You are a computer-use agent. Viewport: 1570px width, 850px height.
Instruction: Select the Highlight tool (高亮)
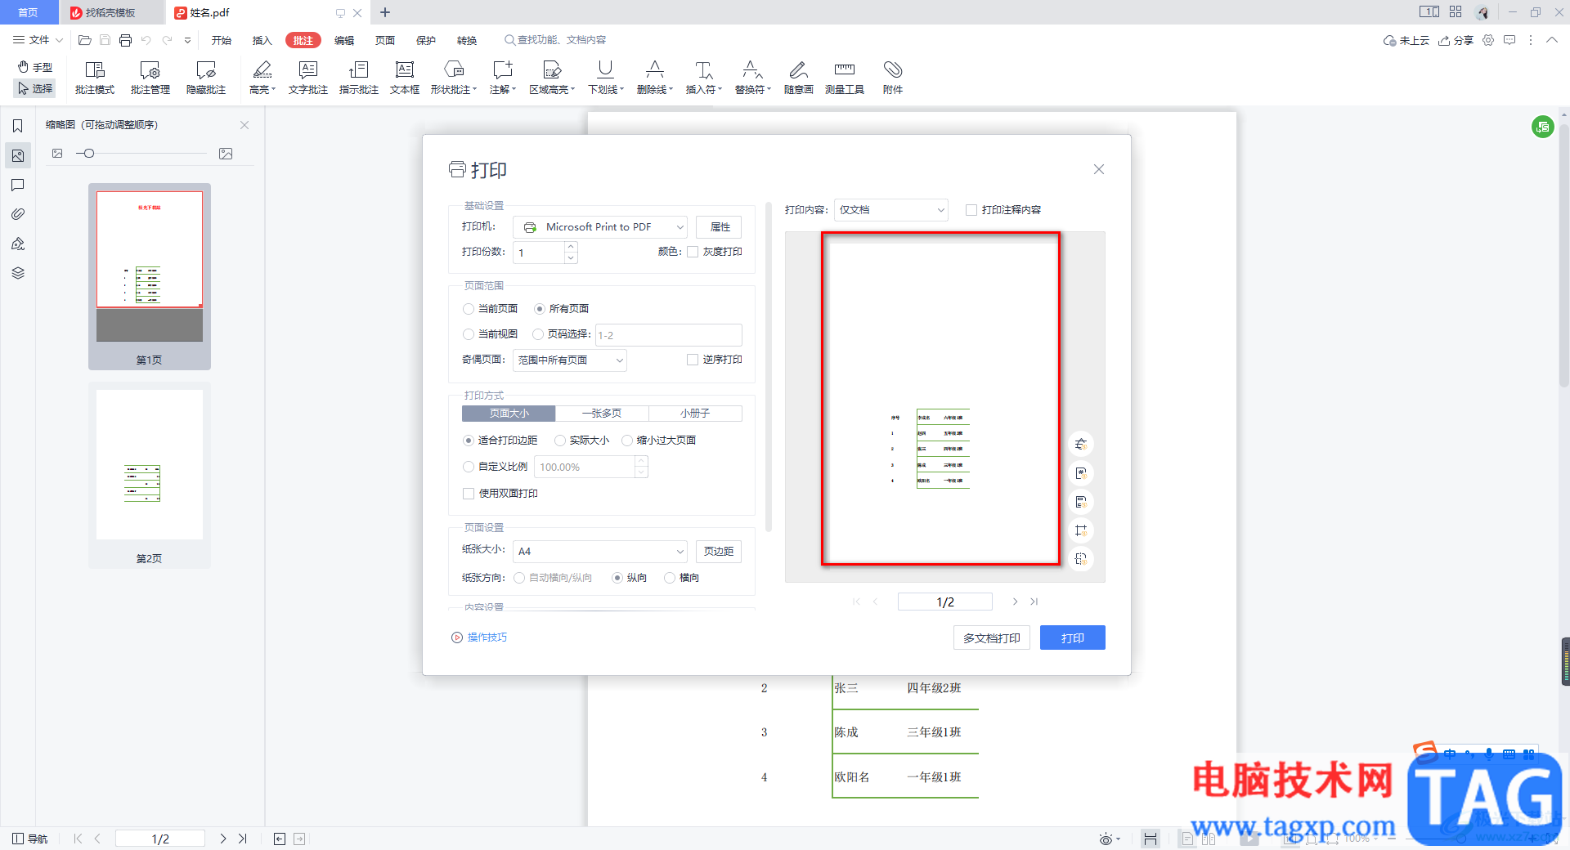262,78
